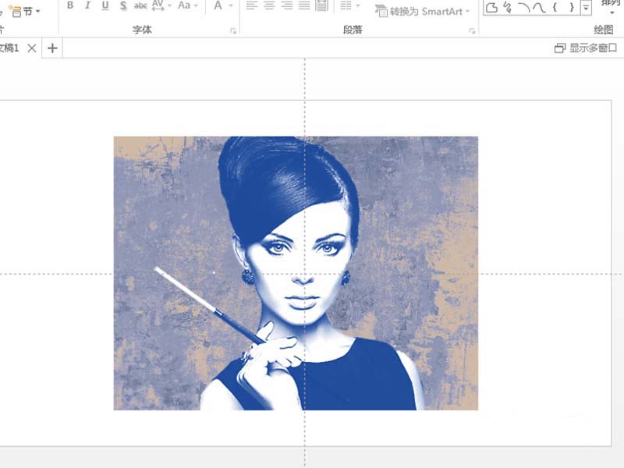Viewport: 624px width, 468px height.
Task: Expand the character spacing dropdown arrow
Action: pos(169,6)
